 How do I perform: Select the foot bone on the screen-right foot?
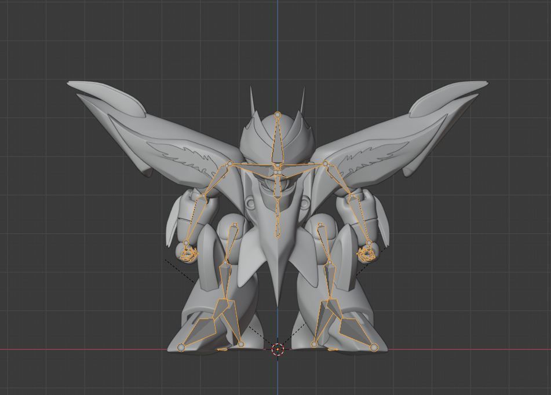tap(355, 332)
